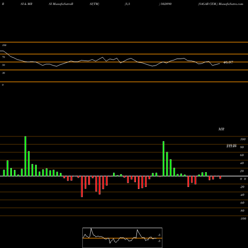Image resolution: width=248 pixels, height=248 pixels.
Task: Click the MR axis 100 label
Action: [243, 139]
